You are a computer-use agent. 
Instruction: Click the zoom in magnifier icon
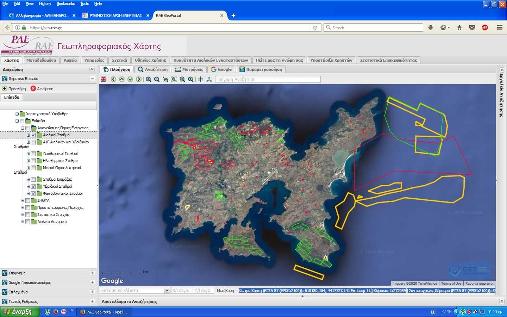tap(149, 79)
